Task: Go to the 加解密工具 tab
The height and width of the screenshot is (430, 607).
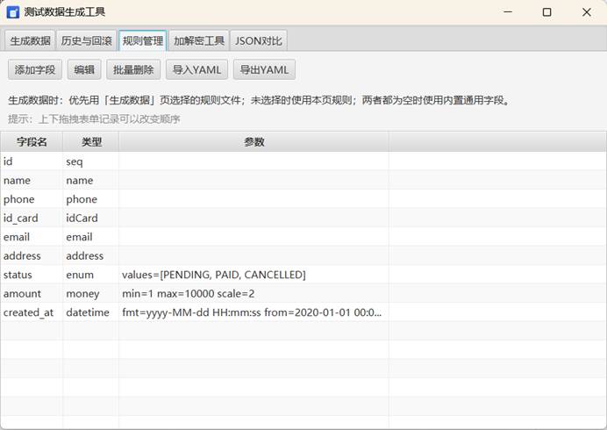Action: [199, 40]
